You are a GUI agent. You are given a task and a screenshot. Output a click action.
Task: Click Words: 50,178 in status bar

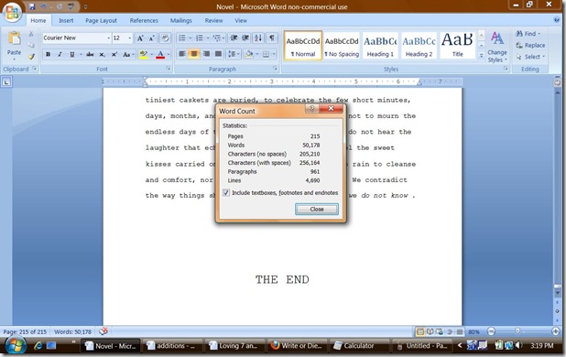[x=72, y=331]
